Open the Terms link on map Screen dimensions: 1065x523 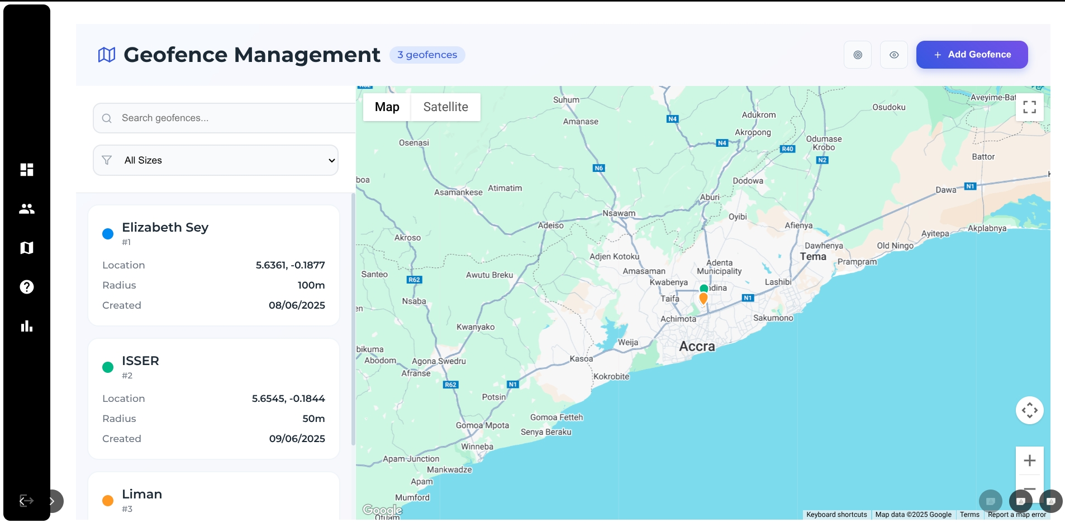(x=969, y=515)
